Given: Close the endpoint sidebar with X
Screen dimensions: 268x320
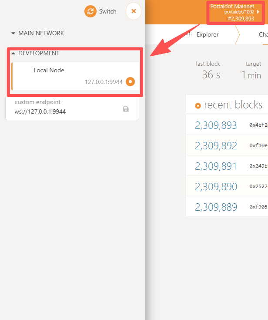Looking at the screenshot, I should (x=134, y=11).
